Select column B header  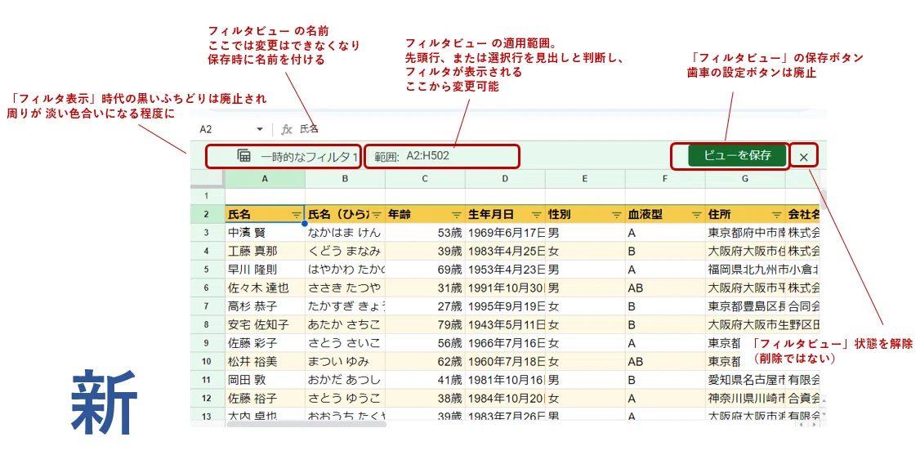(345, 179)
